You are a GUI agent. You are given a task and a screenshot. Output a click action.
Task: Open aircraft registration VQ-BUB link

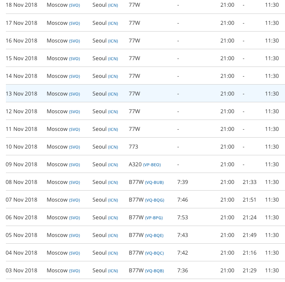click(154, 182)
